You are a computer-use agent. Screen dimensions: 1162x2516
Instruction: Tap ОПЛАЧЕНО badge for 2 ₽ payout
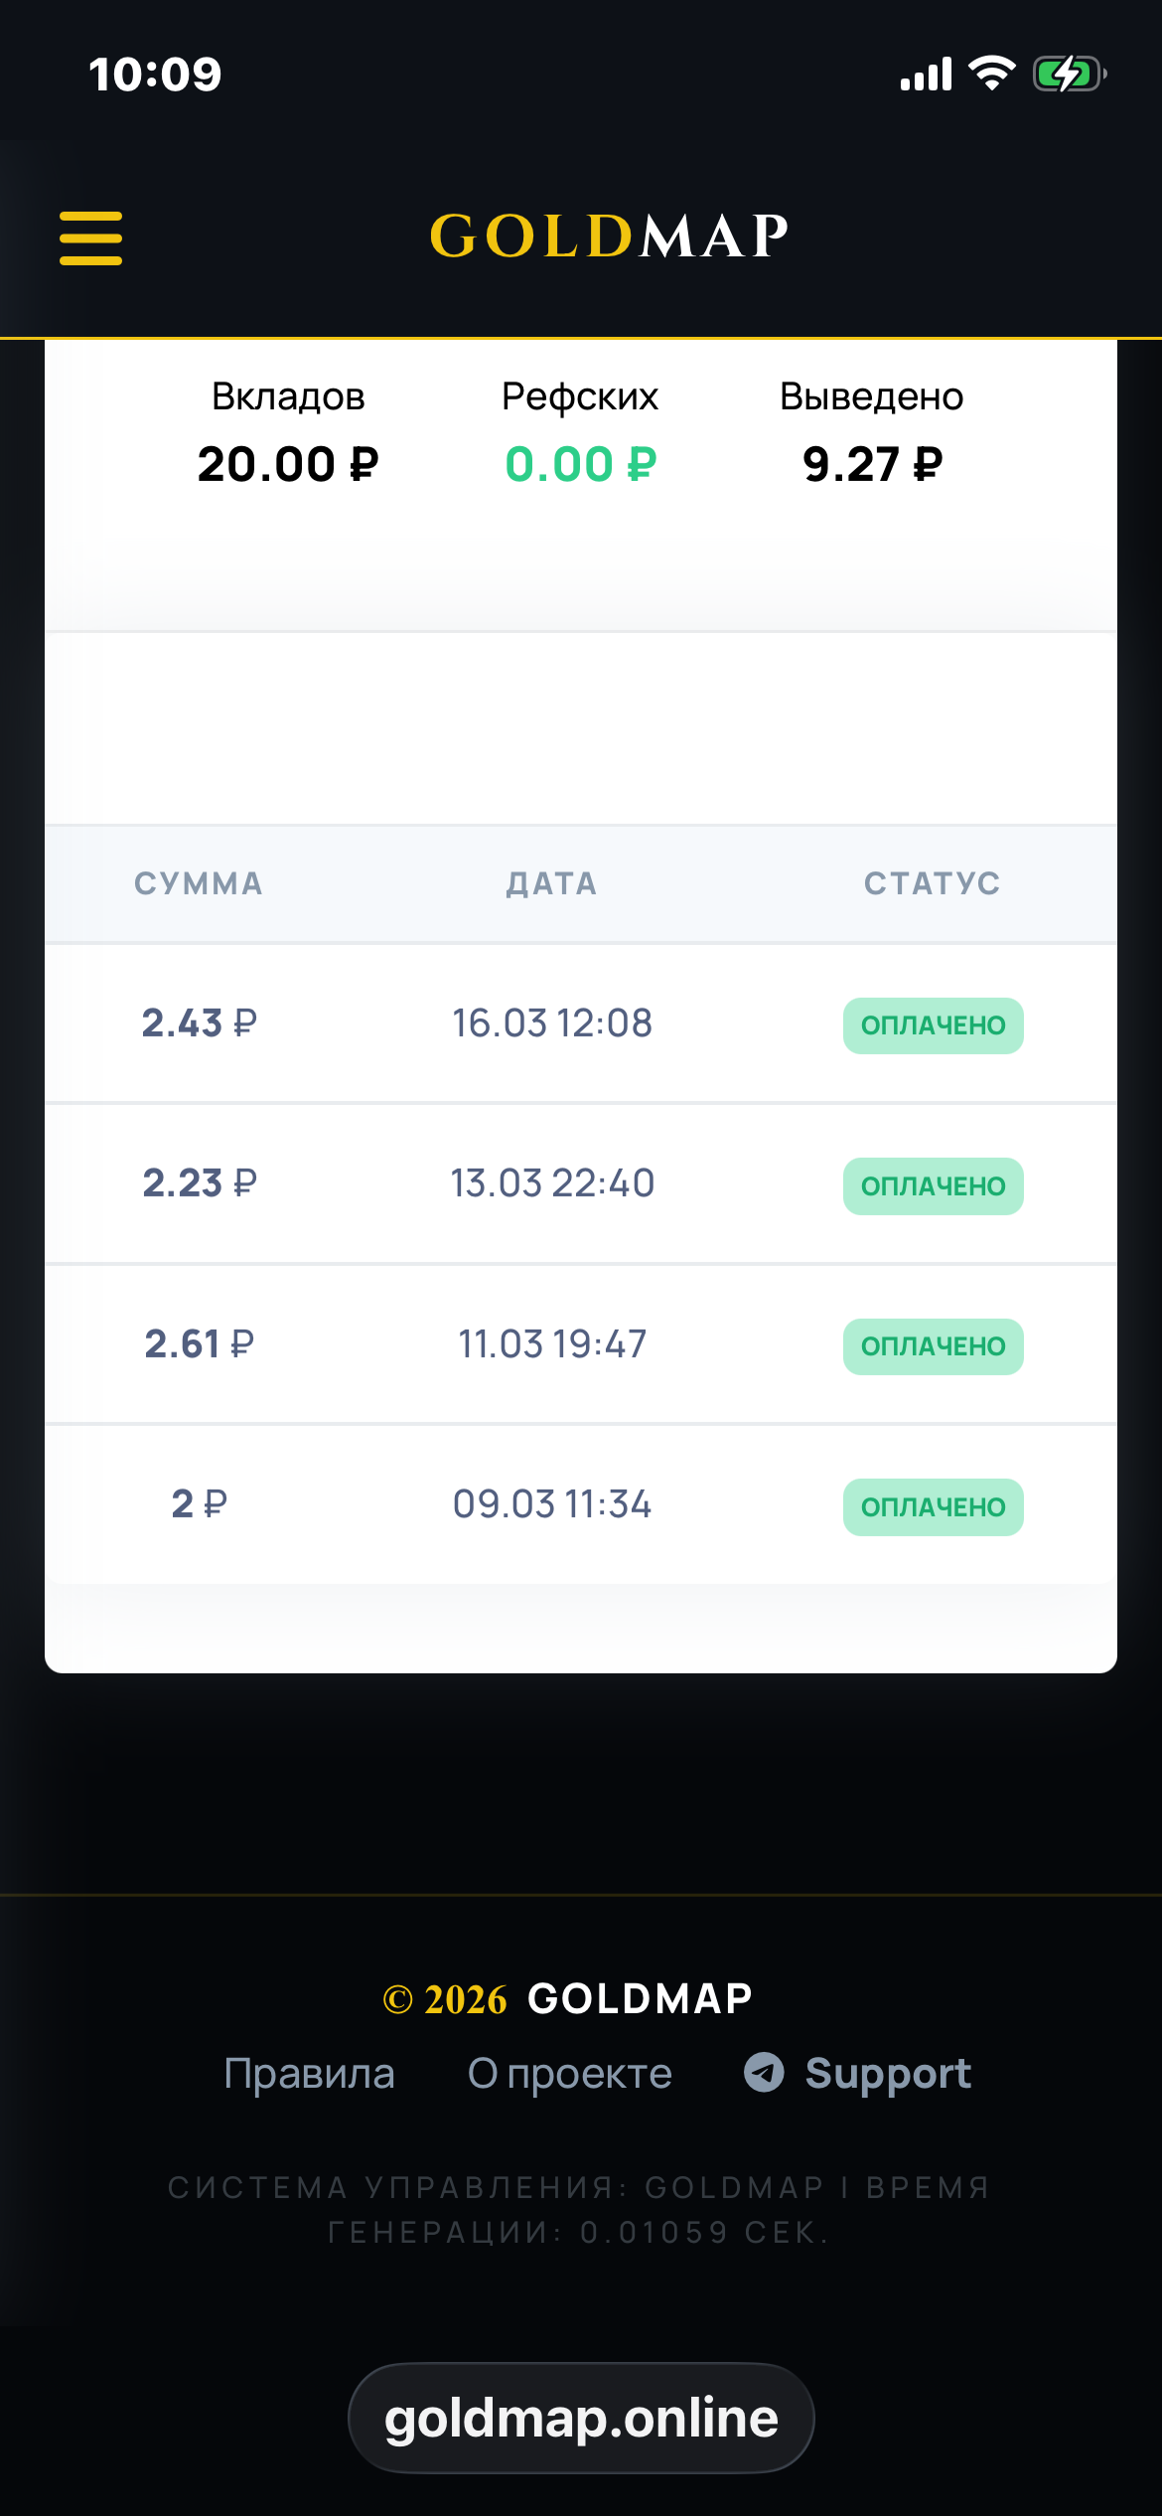[933, 1507]
